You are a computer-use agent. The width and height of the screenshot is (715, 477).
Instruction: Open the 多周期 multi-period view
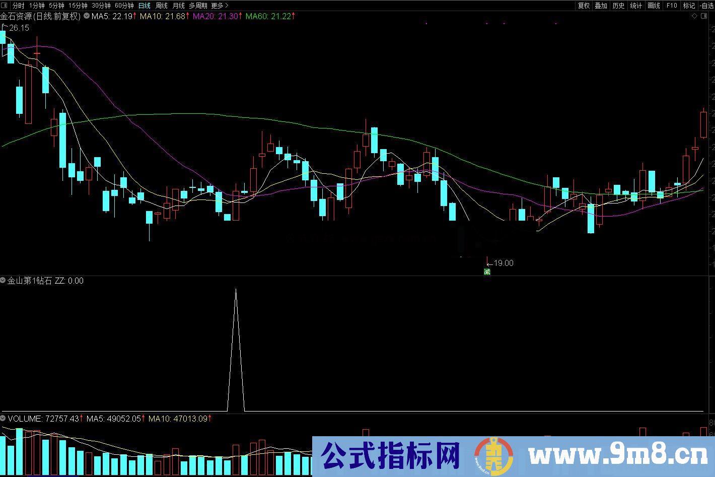point(198,6)
